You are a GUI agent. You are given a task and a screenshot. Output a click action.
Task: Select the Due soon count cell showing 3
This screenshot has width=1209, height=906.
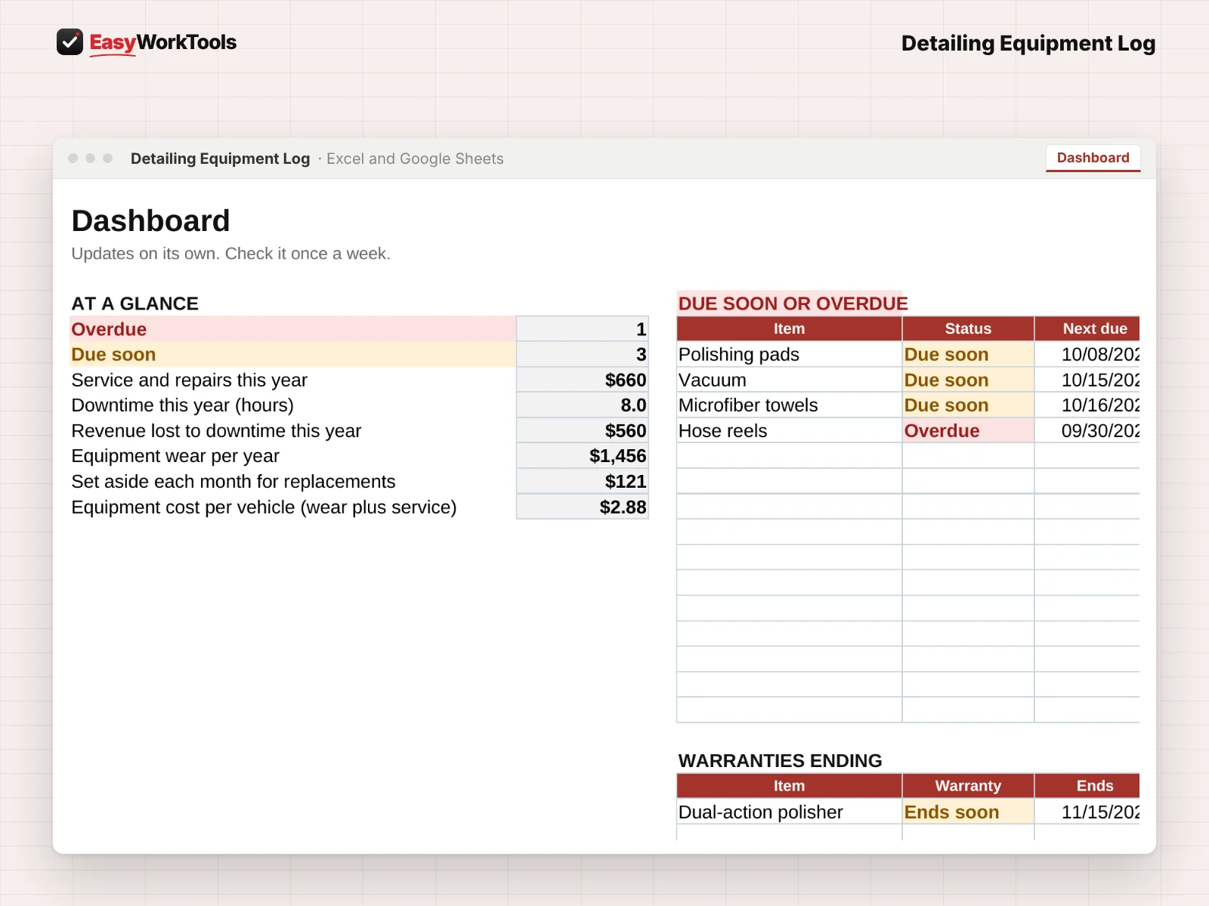click(582, 354)
